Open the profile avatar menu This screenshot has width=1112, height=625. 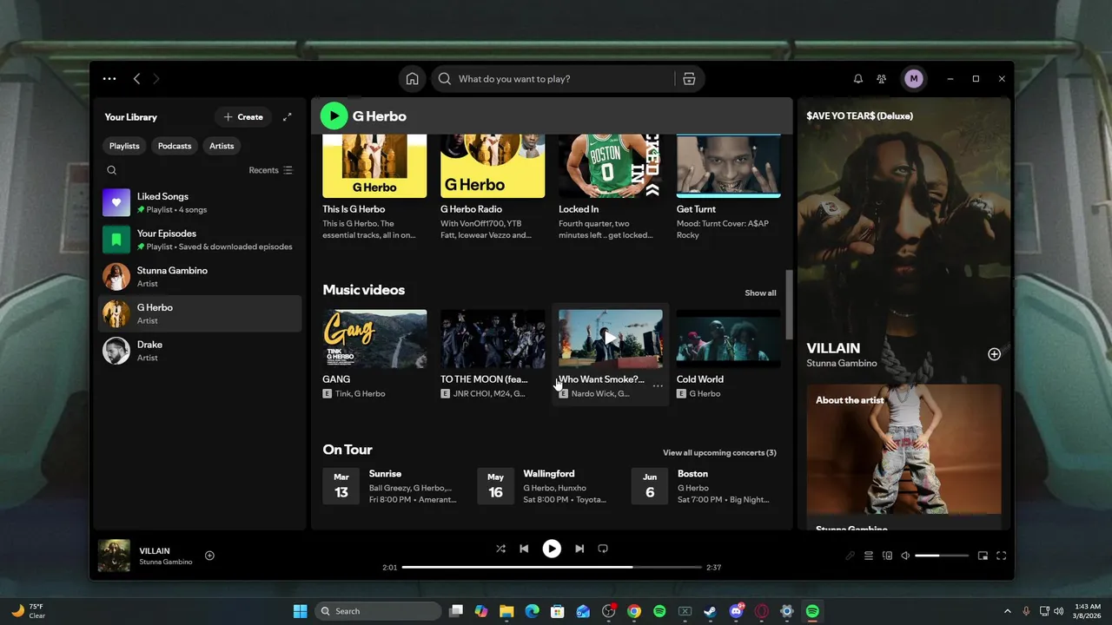(913, 79)
